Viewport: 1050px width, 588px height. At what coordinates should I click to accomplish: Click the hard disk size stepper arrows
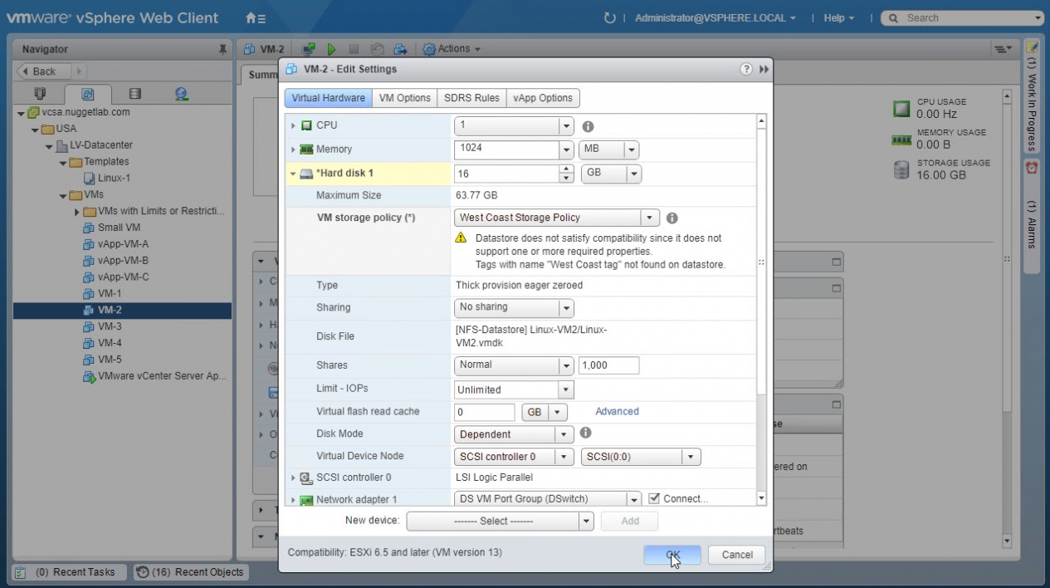click(567, 174)
